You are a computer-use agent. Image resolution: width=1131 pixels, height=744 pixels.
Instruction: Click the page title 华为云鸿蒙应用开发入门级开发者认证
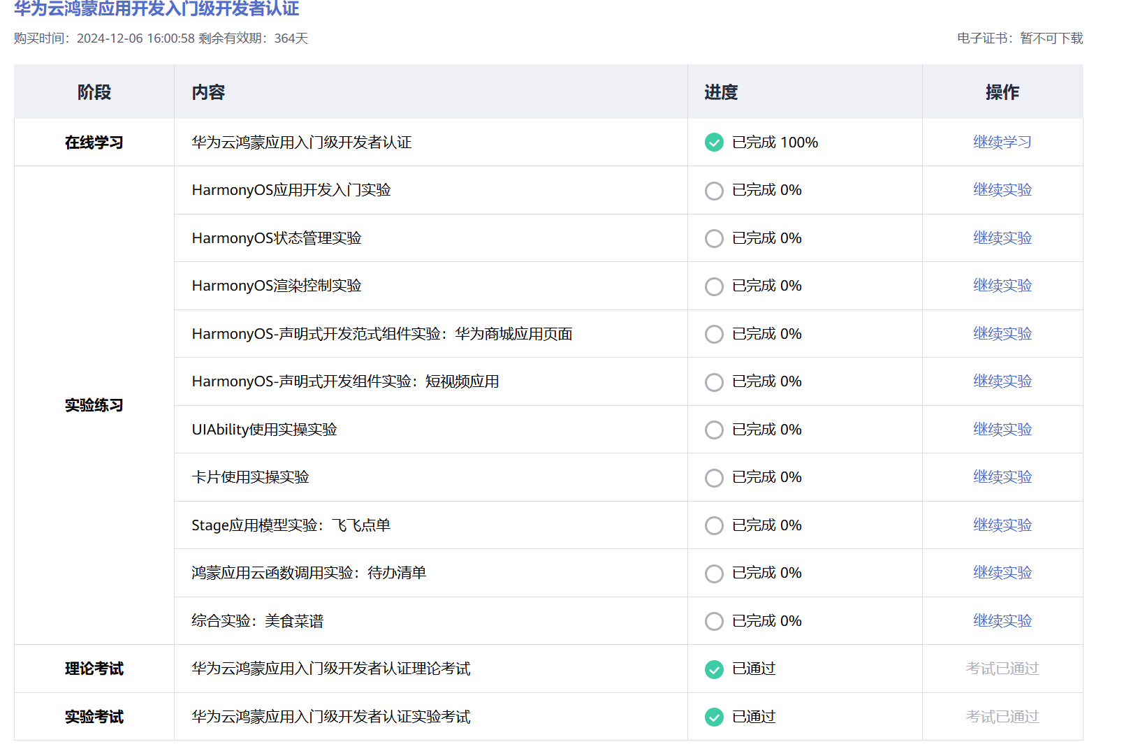pos(156,8)
